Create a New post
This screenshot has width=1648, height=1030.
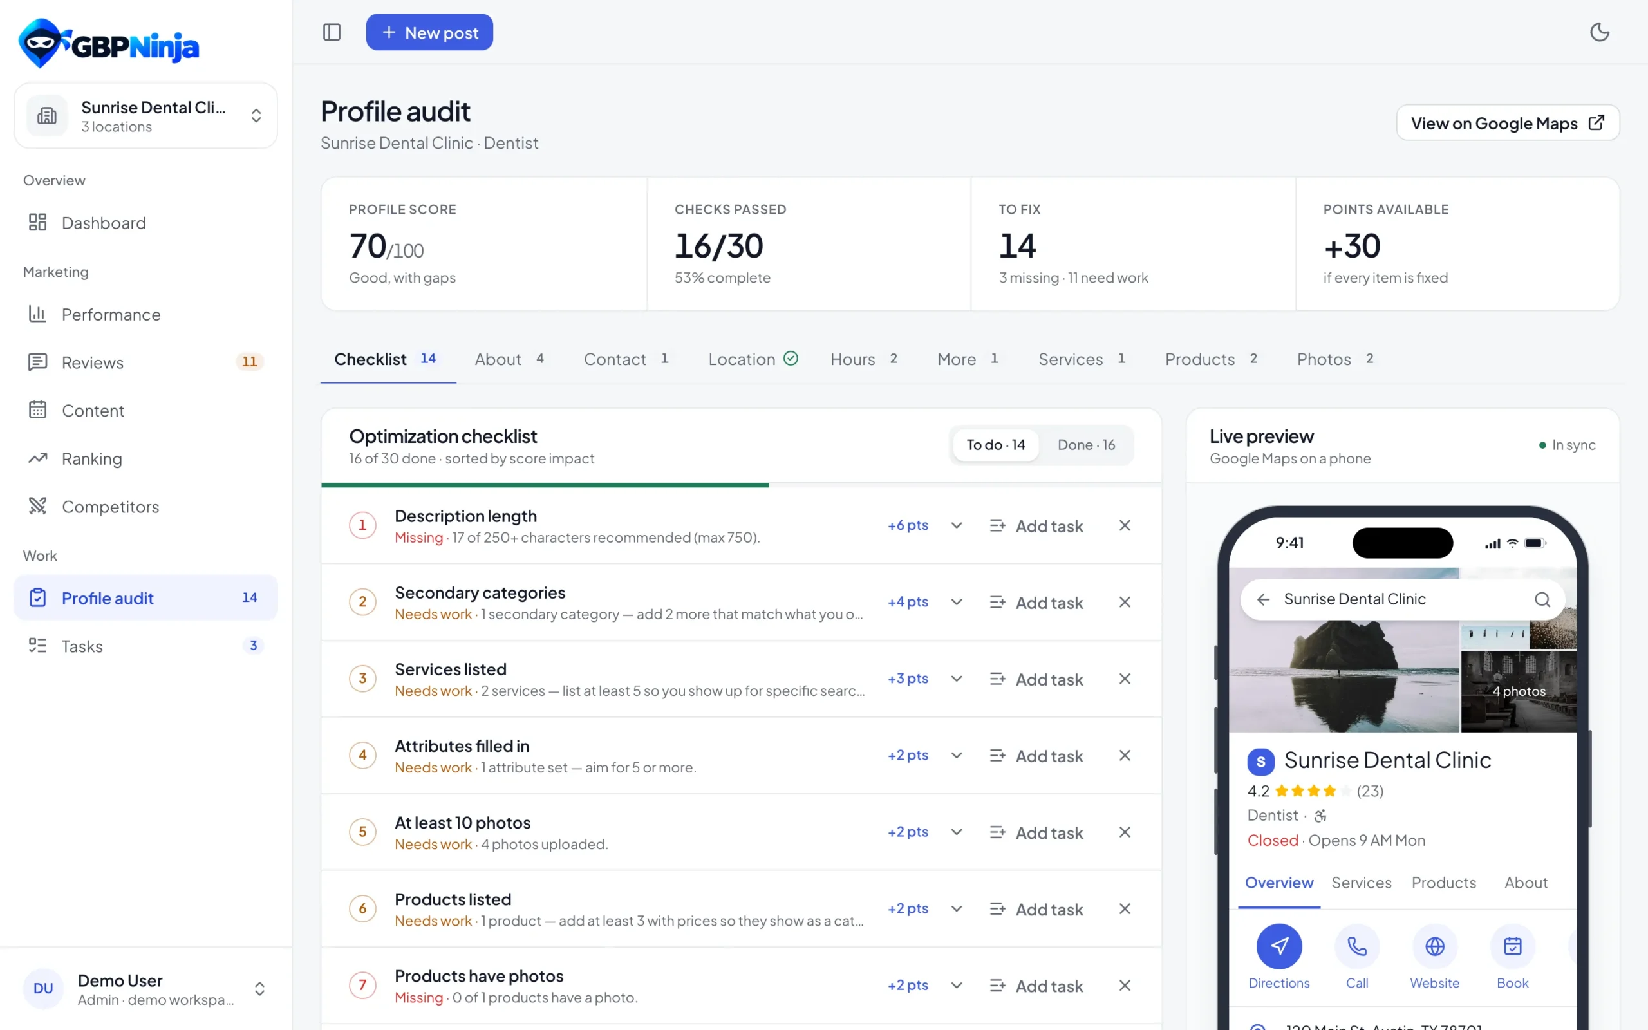coord(429,32)
